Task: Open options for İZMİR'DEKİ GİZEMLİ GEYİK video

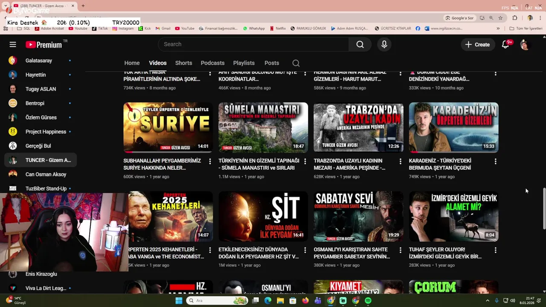Action: coord(495,250)
